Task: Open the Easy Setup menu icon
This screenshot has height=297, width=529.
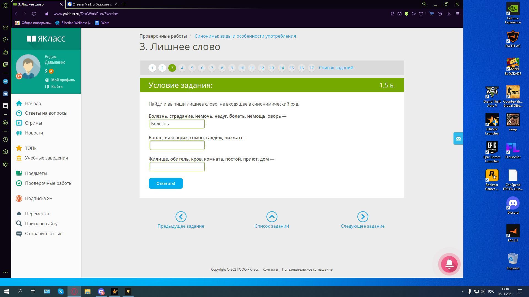Action: [x=458, y=14]
